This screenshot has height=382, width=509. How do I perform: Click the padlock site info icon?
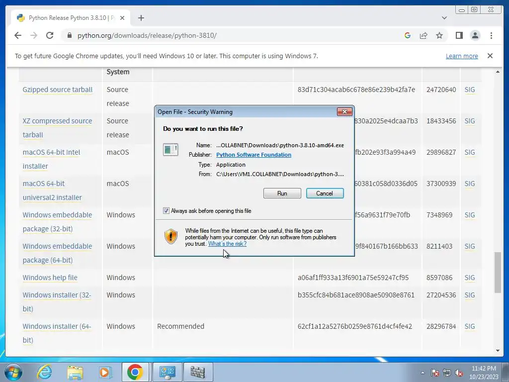(x=70, y=35)
